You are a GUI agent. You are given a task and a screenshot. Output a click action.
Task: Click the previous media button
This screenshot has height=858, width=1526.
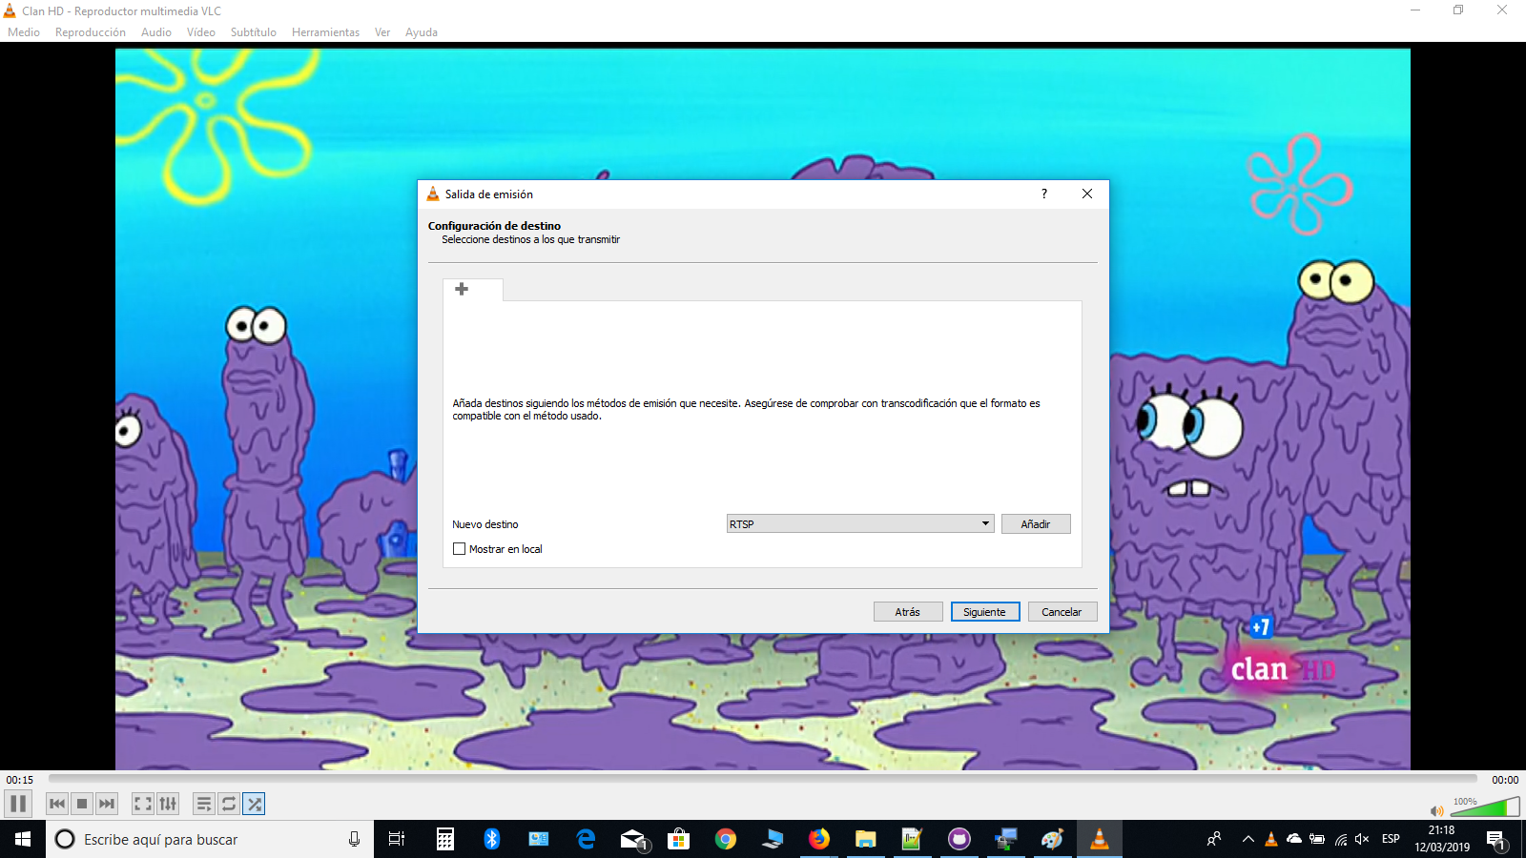pos(57,804)
